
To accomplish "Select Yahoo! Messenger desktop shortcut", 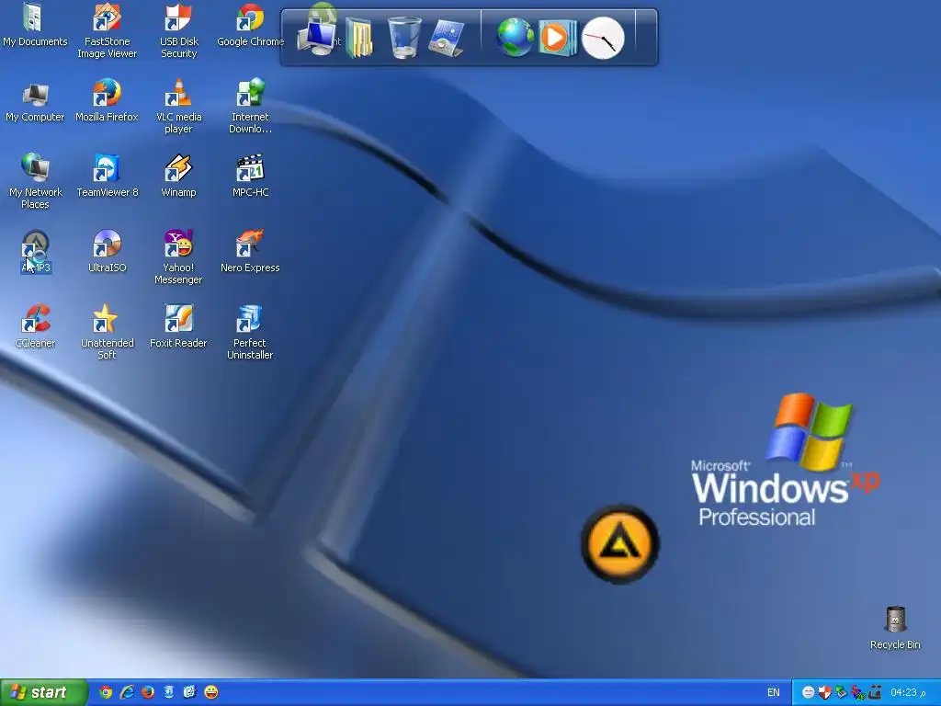I will coord(178,258).
